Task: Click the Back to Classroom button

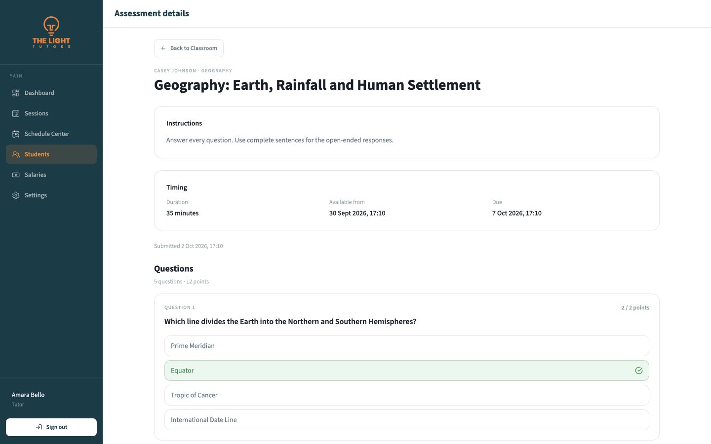Action: point(189,48)
